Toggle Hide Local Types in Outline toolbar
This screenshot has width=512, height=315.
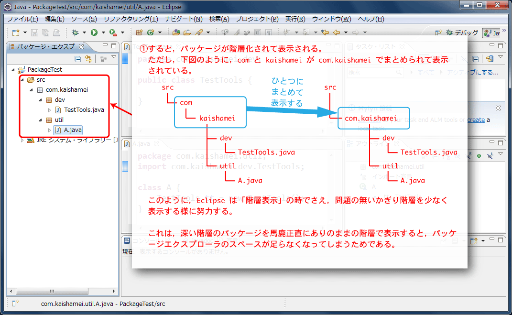click(x=490, y=156)
